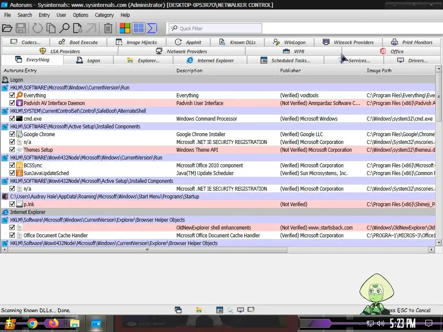Sort by Autoruns Entry column header
This screenshot has width=443, height=332.
(x=87, y=70)
